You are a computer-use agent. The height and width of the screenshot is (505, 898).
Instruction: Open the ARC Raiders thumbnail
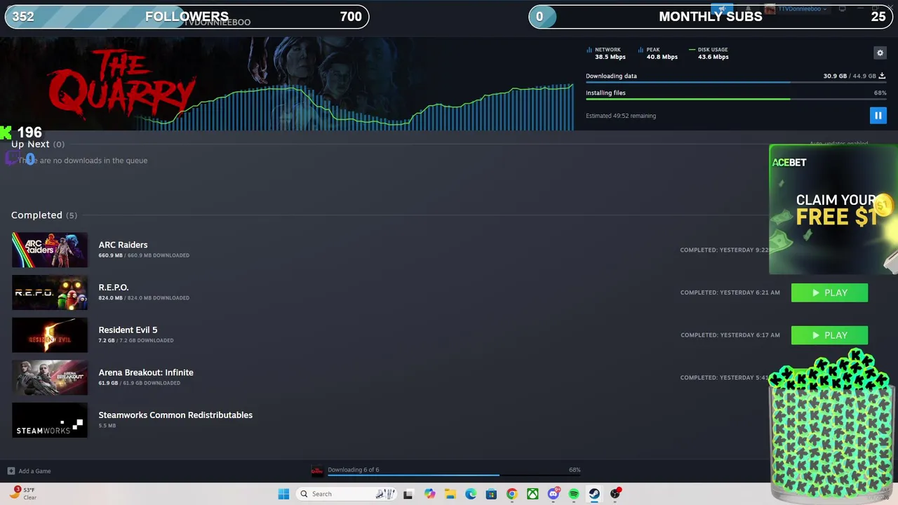tap(50, 250)
